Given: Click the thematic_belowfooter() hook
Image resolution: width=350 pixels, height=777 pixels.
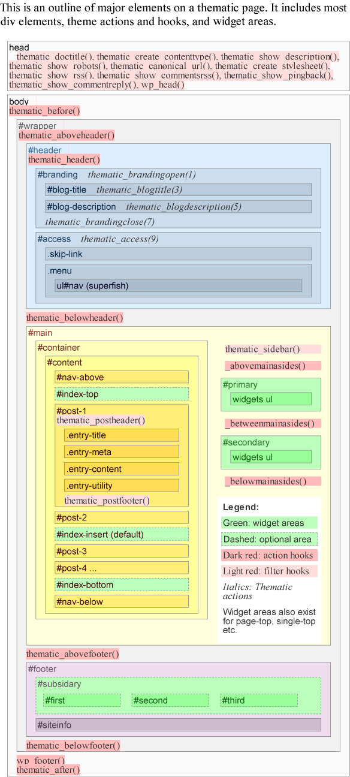Looking at the screenshot, I should [73, 746].
